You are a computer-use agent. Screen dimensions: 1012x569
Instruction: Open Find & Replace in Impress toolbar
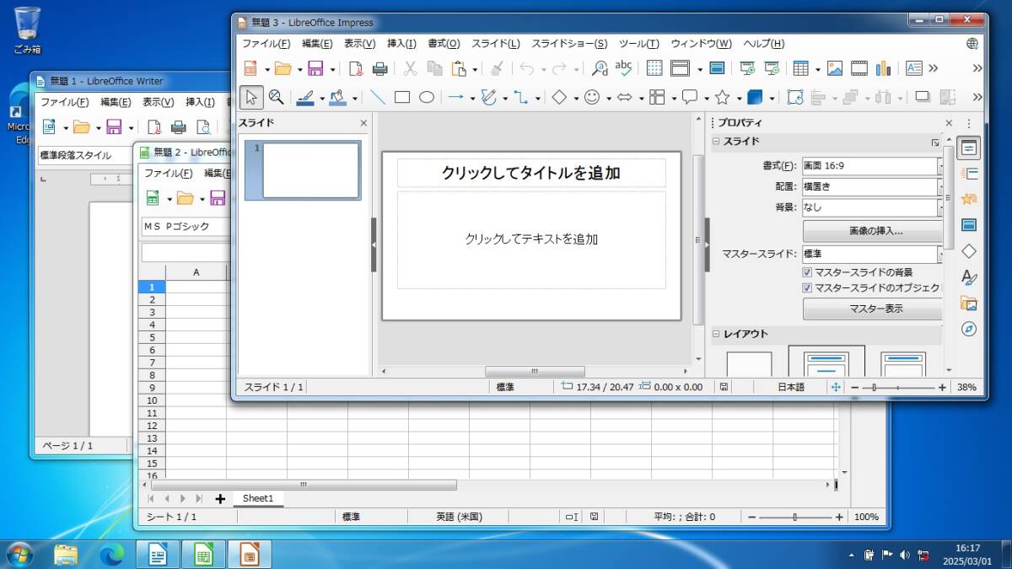600,68
